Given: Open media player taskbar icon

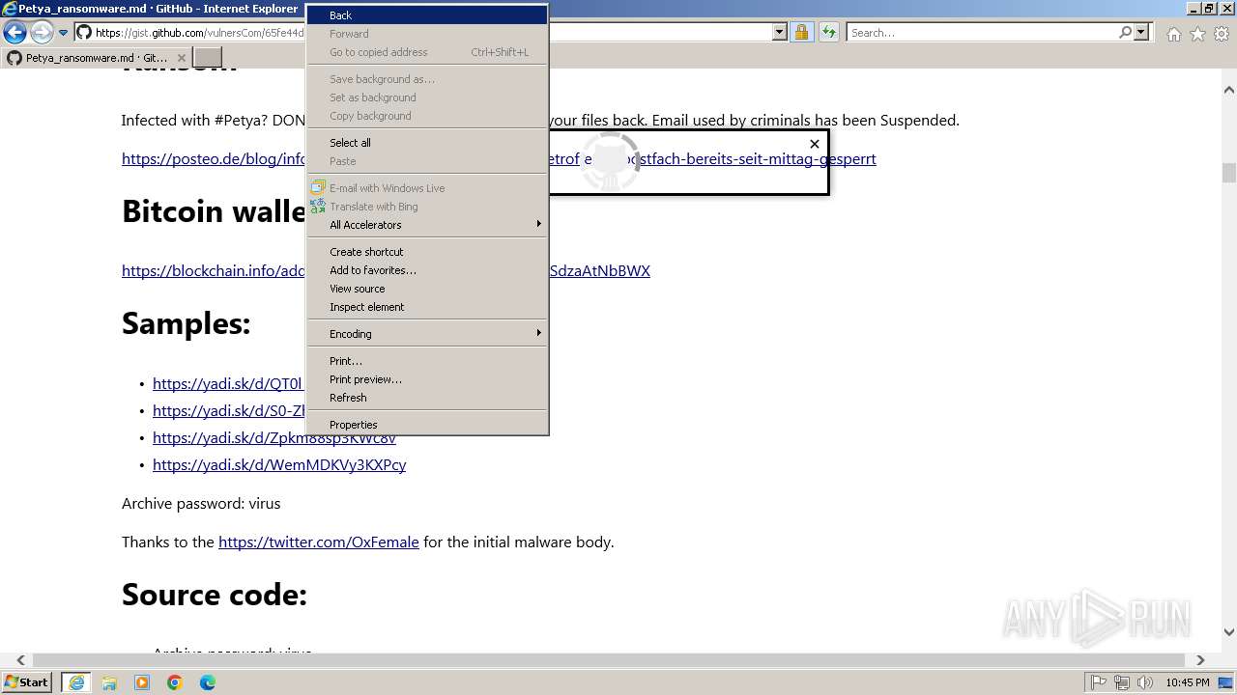Looking at the screenshot, I should coord(142,682).
